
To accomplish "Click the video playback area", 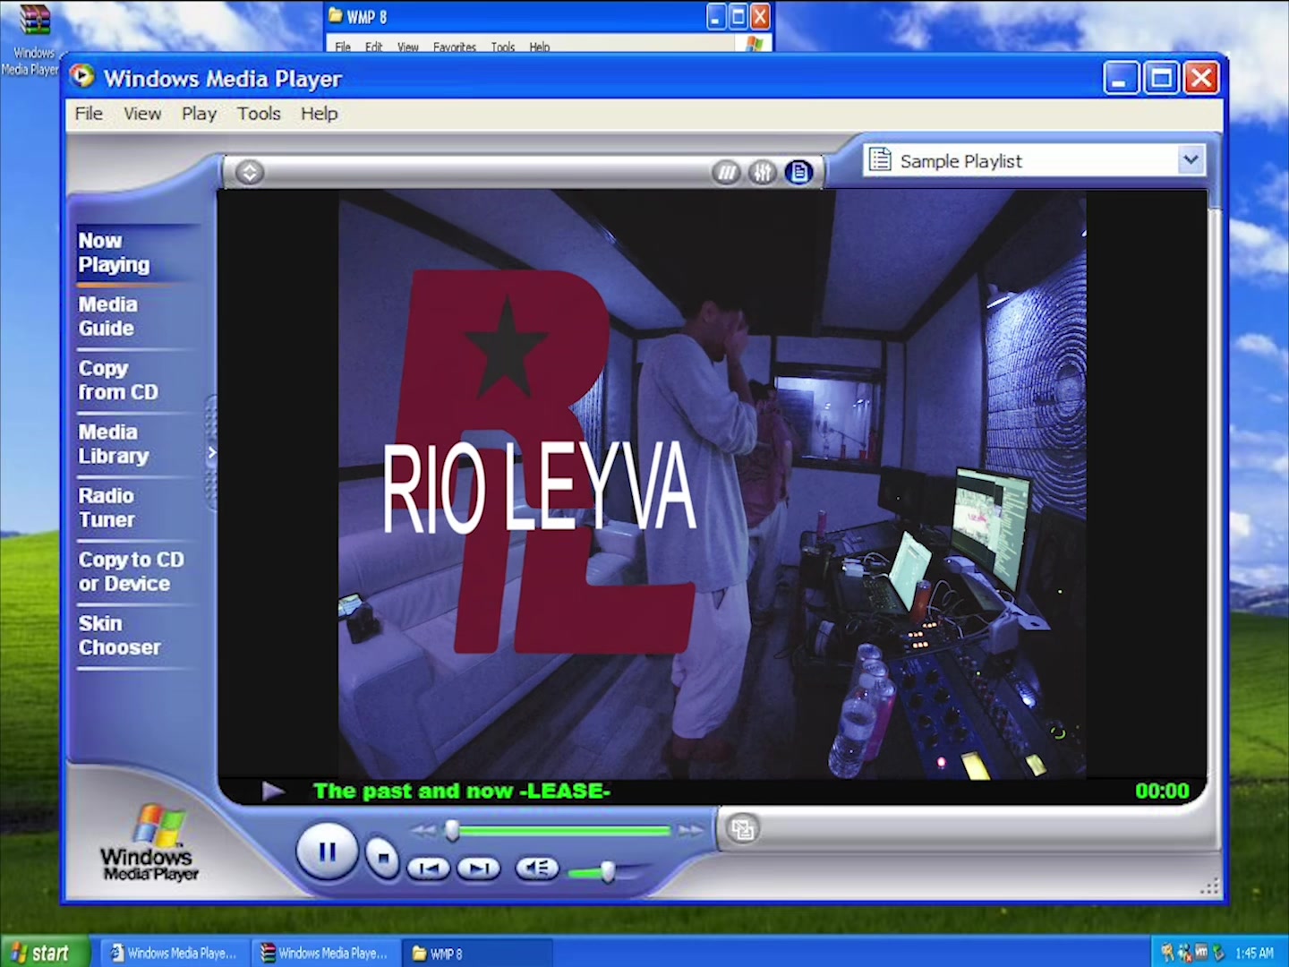I will 713,483.
